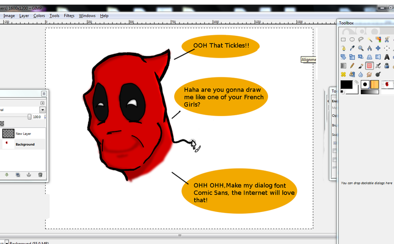This screenshot has width=394, height=244.
Task: Click the active image thumbnail in Toolbox
Action: 387,85
